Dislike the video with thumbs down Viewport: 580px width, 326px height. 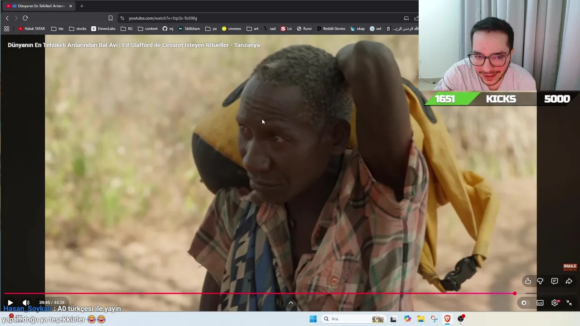(540, 281)
